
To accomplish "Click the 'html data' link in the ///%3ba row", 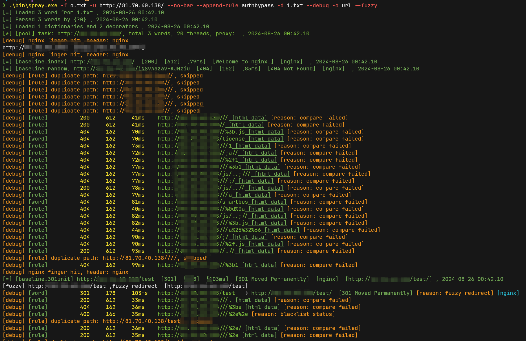I will pyautogui.click(x=262, y=307).
